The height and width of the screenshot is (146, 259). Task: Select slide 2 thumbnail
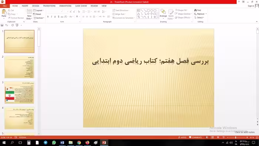pyautogui.click(x=19, y=67)
